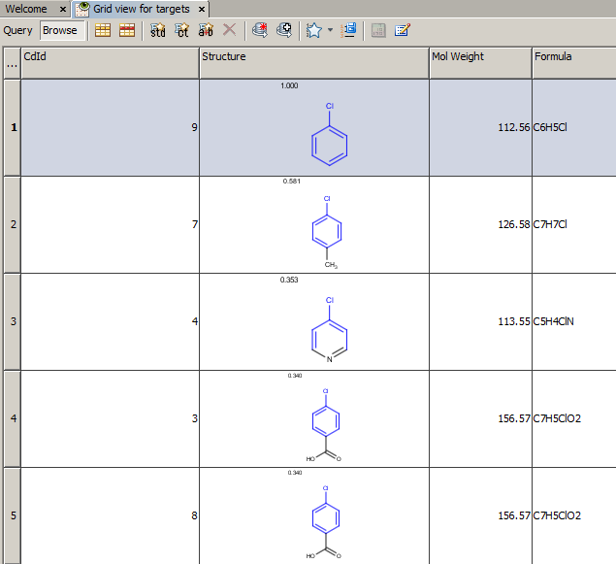Click the Mol Weight column header
The image size is (616, 564).
point(480,57)
